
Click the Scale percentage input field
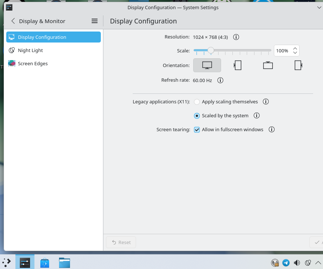tap(283, 51)
